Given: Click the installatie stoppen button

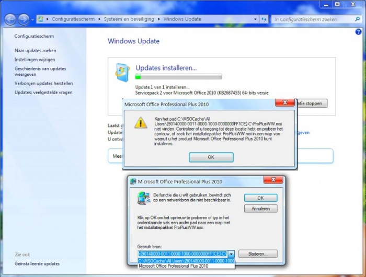Looking at the screenshot, I should pyautogui.click(x=312, y=103).
